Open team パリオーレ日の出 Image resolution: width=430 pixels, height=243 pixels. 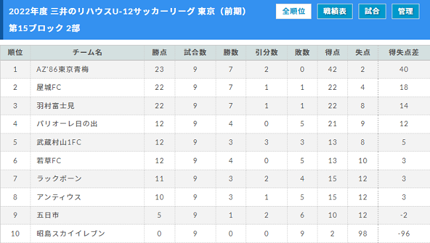click(x=67, y=124)
